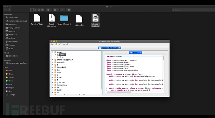Screen dimensions: 215x118
Task: Click the code view vertical scrollbar
Action: click(164, 58)
